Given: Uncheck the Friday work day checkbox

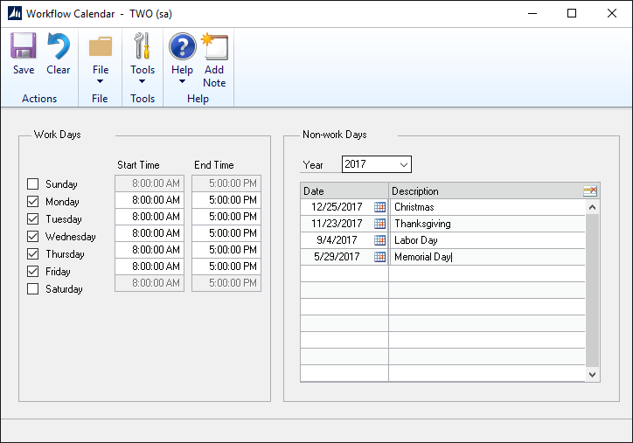Looking at the screenshot, I should coord(33,272).
